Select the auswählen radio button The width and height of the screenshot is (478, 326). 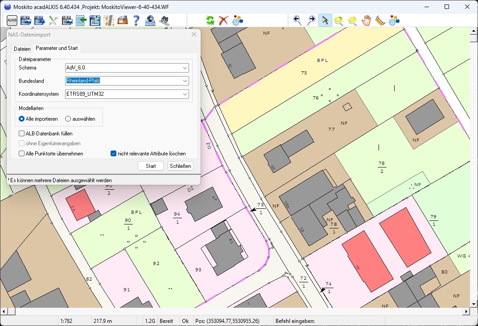[68, 119]
